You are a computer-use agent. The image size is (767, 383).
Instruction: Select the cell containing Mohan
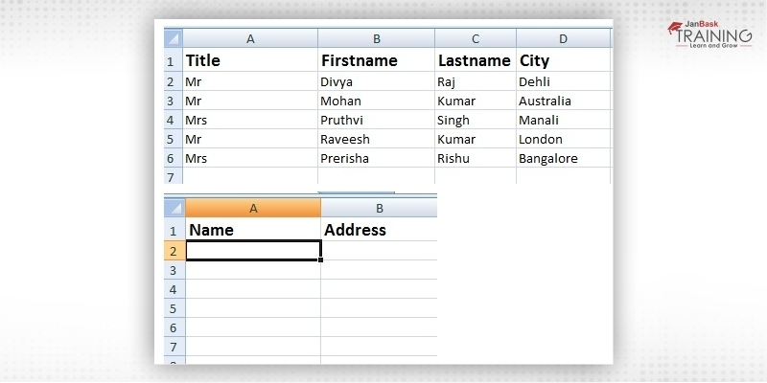(377, 101)
